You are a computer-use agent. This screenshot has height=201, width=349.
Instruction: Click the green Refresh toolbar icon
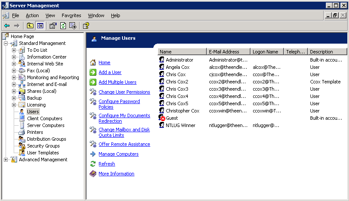[x=63, y=26]
